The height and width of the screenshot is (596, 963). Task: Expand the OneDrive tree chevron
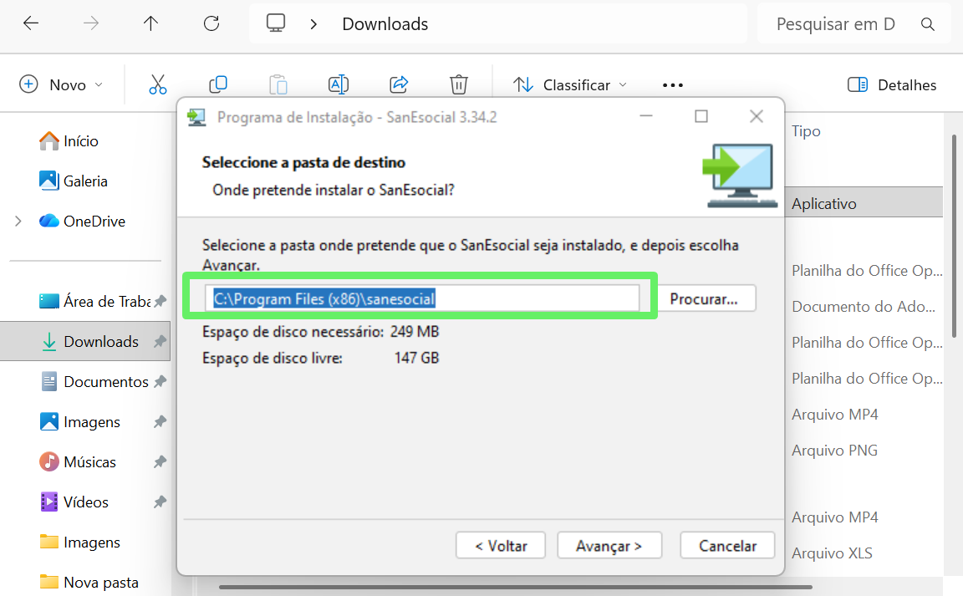tap(18, 222)
